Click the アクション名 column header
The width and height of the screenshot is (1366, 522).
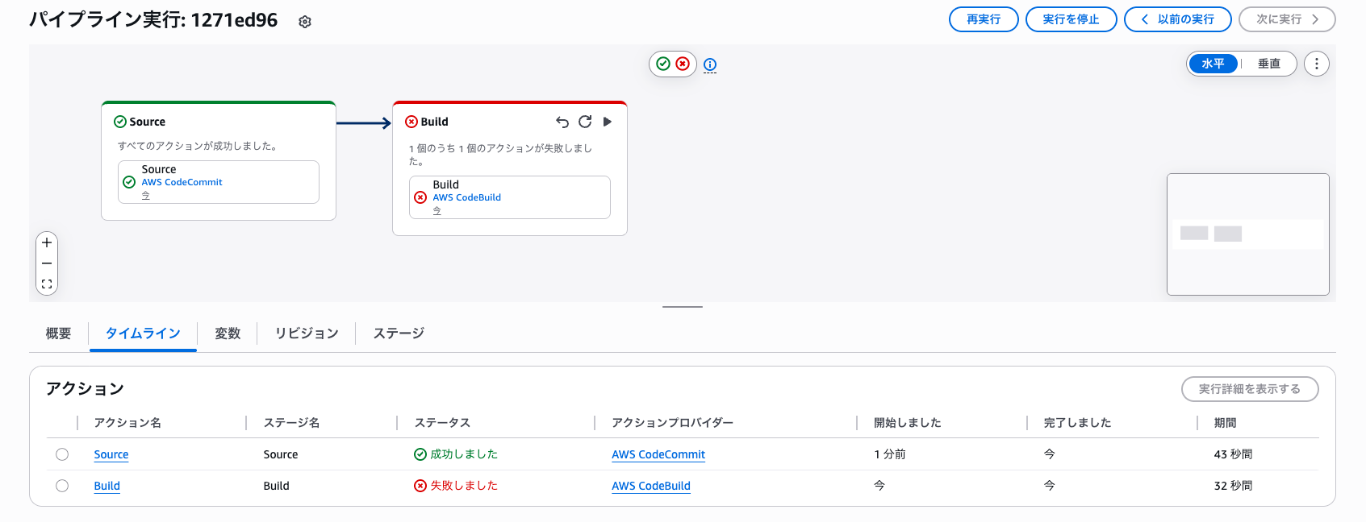(x=127, y=423)
